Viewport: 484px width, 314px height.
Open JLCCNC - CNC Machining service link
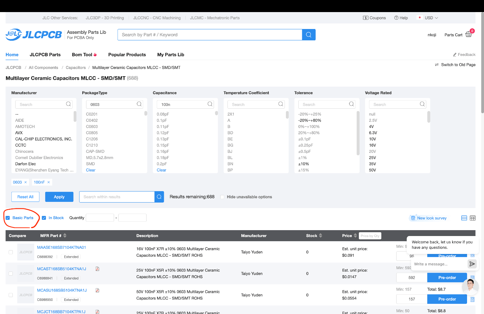(157, 18)
